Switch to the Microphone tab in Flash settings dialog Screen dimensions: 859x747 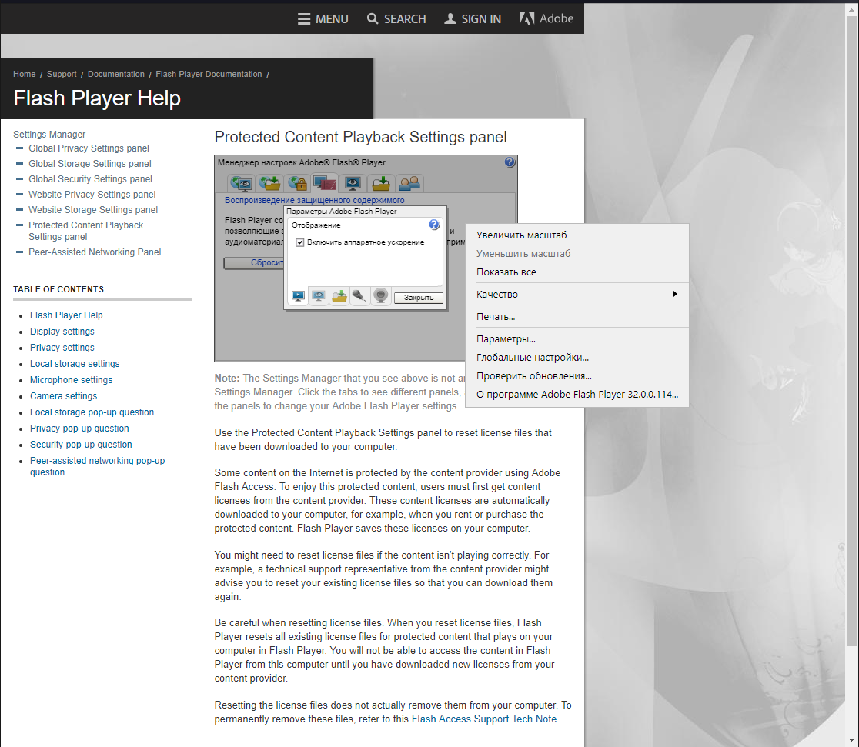pyautogui.click(x=359, y=296)
